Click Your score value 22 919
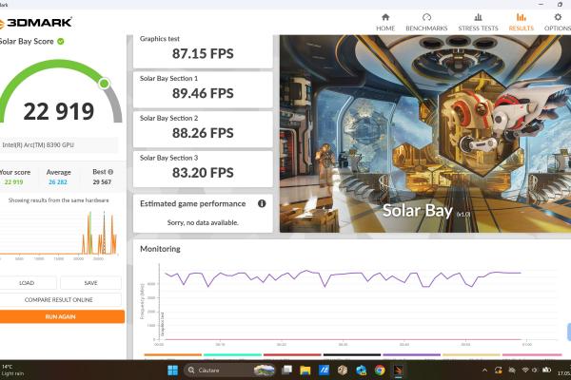This screenshot has width=571, height=380. pos(14,182)
